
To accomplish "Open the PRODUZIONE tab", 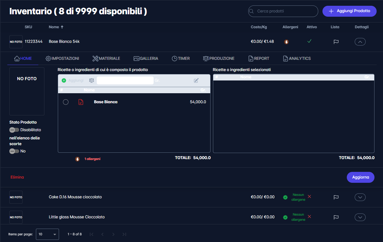I will coord(218,58).
